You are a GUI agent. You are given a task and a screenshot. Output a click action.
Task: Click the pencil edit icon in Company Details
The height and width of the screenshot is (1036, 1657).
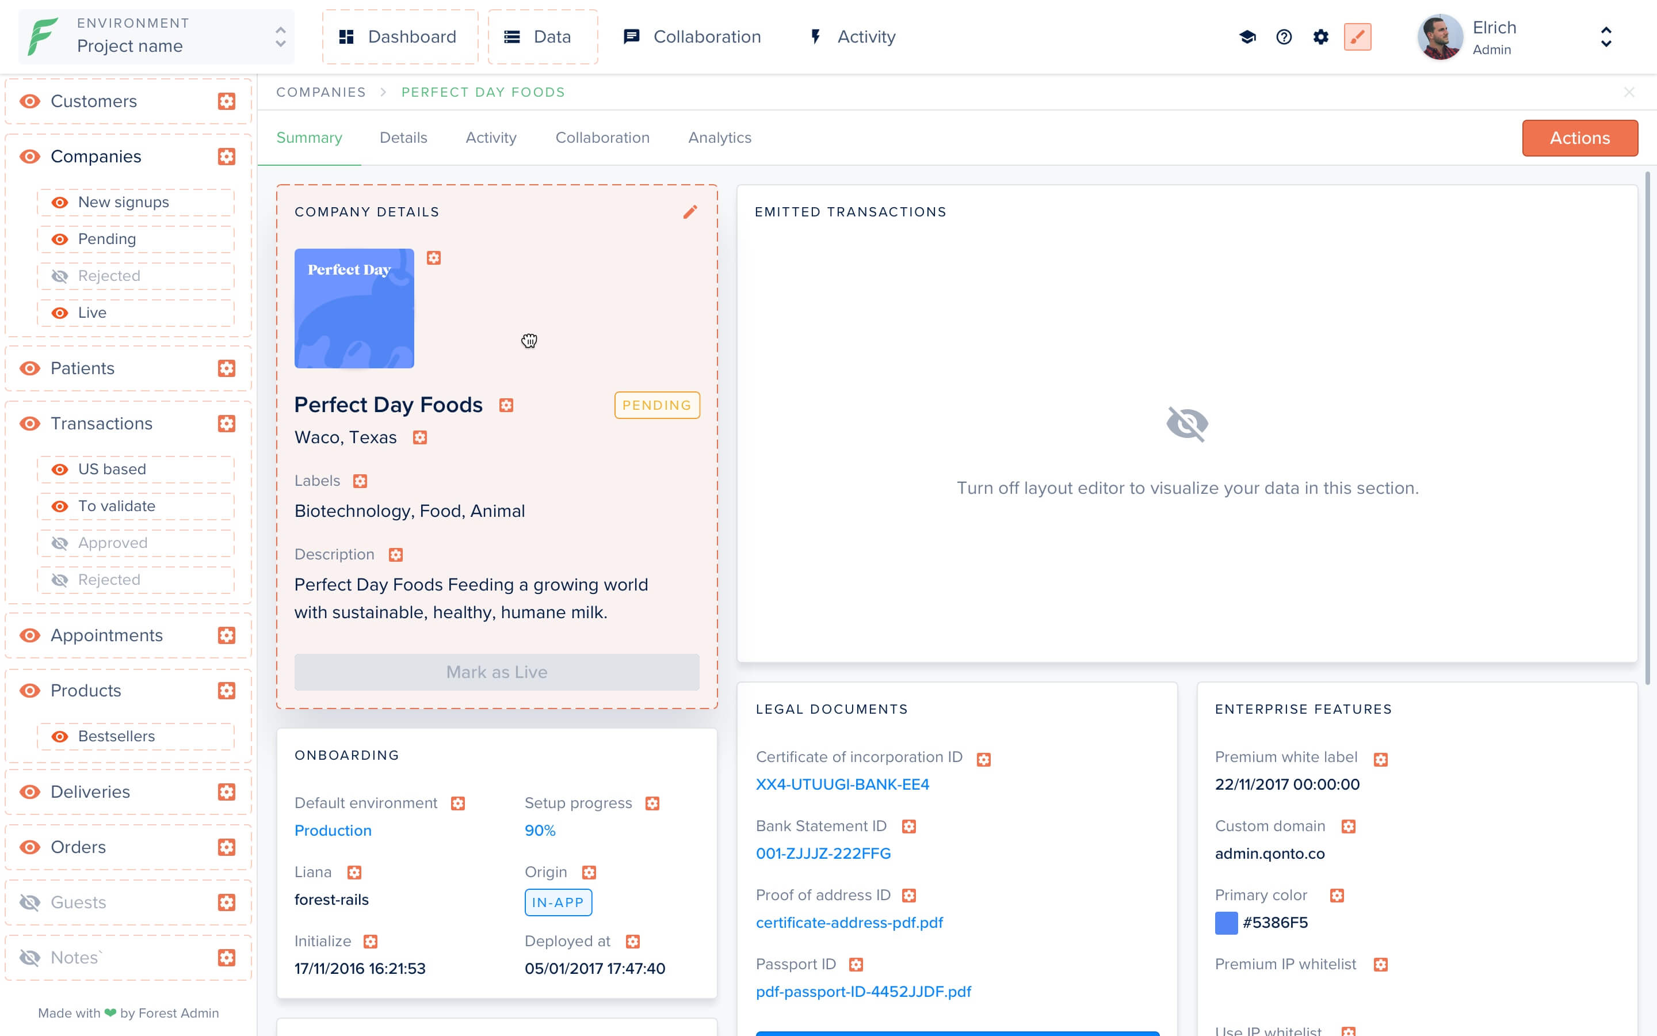[690, 212]
